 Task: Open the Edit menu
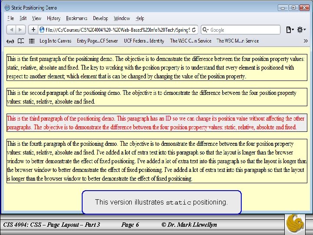[x=23, y=18]
